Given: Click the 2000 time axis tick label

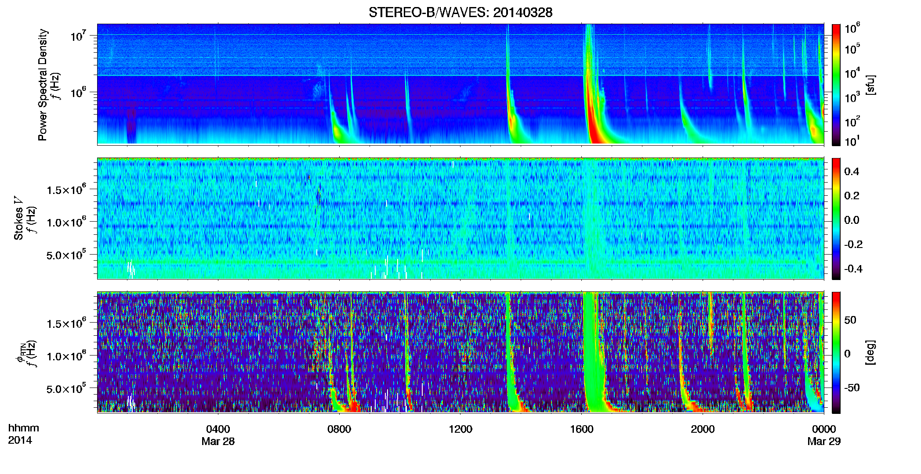Looking at the screenshot, I should pyautogui.click(x=703, y=429).
